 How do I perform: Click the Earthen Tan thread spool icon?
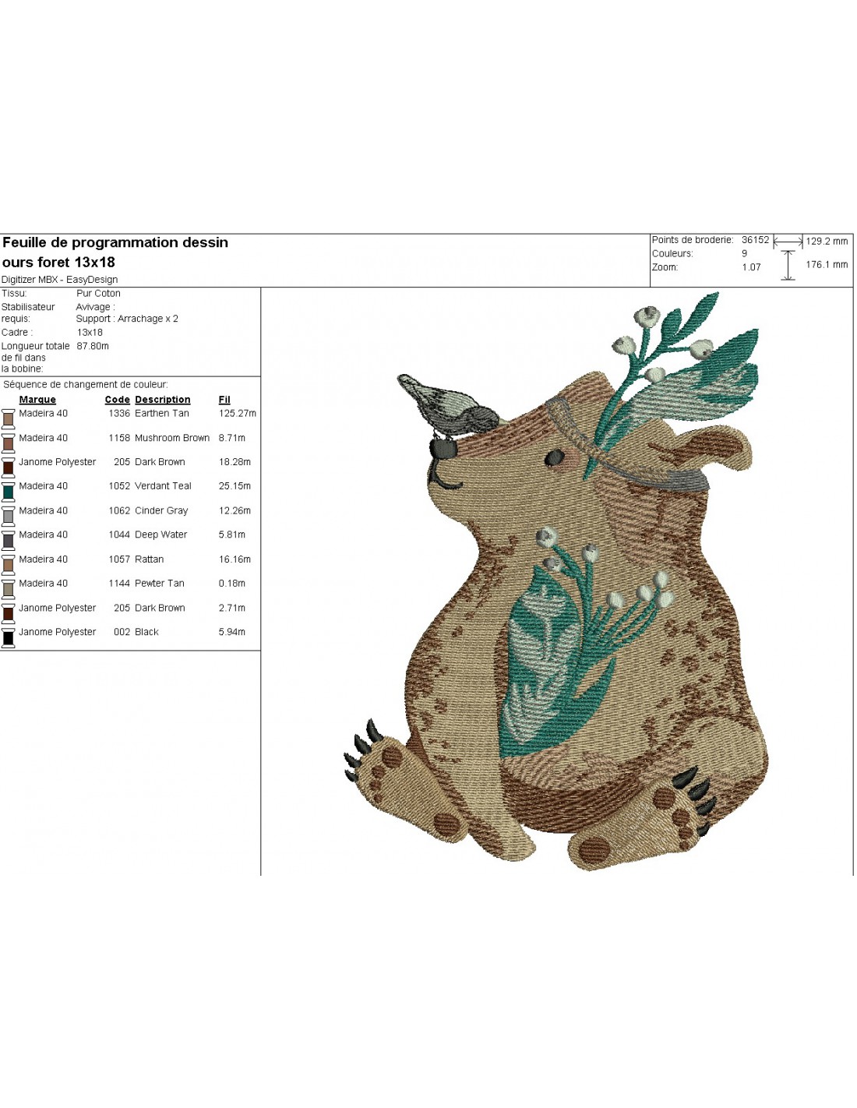pyautogui.click(x=8, y=418)
